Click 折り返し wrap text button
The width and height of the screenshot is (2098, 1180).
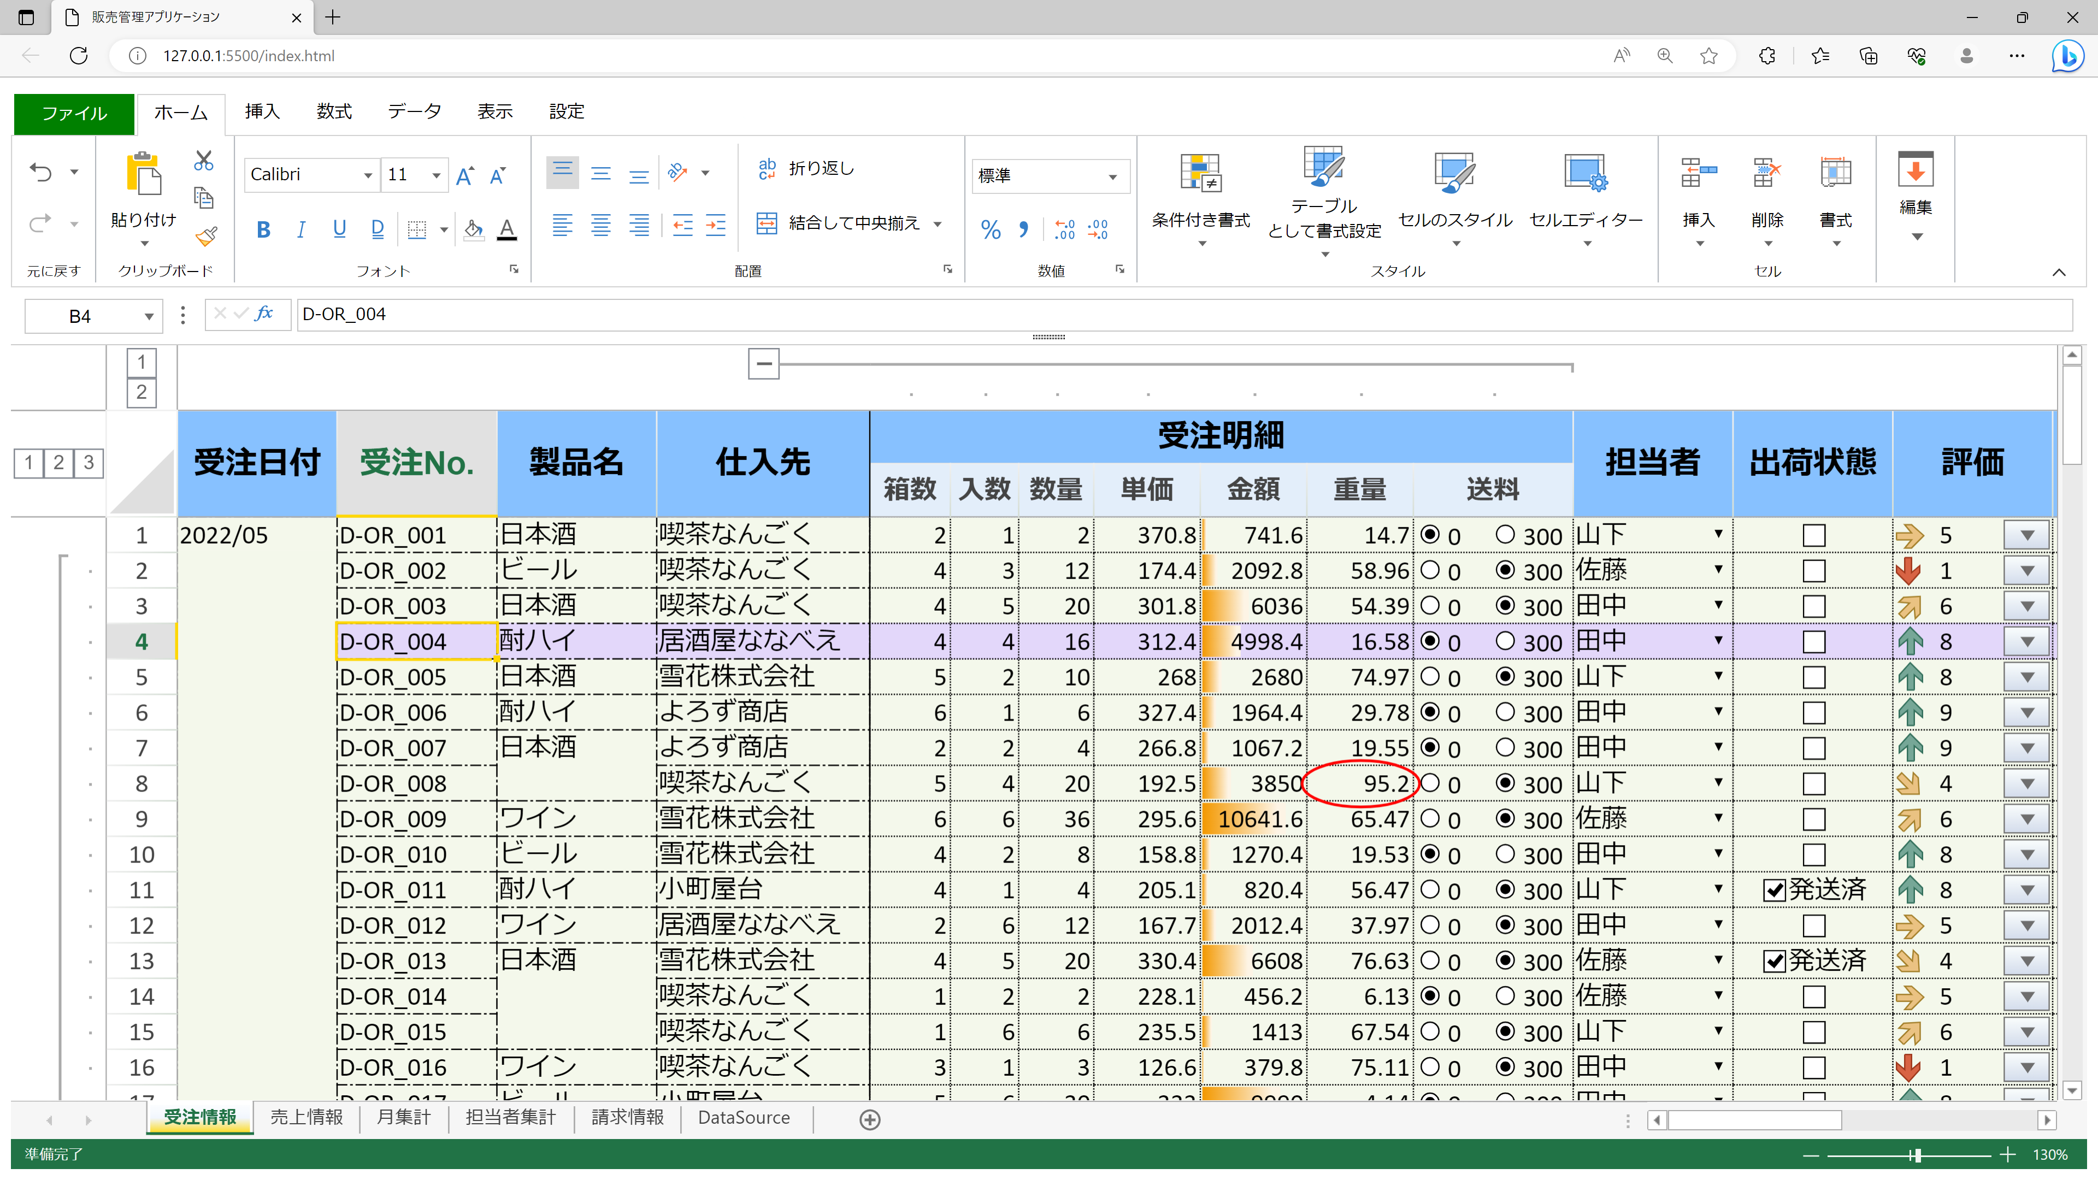pos(806,169)
